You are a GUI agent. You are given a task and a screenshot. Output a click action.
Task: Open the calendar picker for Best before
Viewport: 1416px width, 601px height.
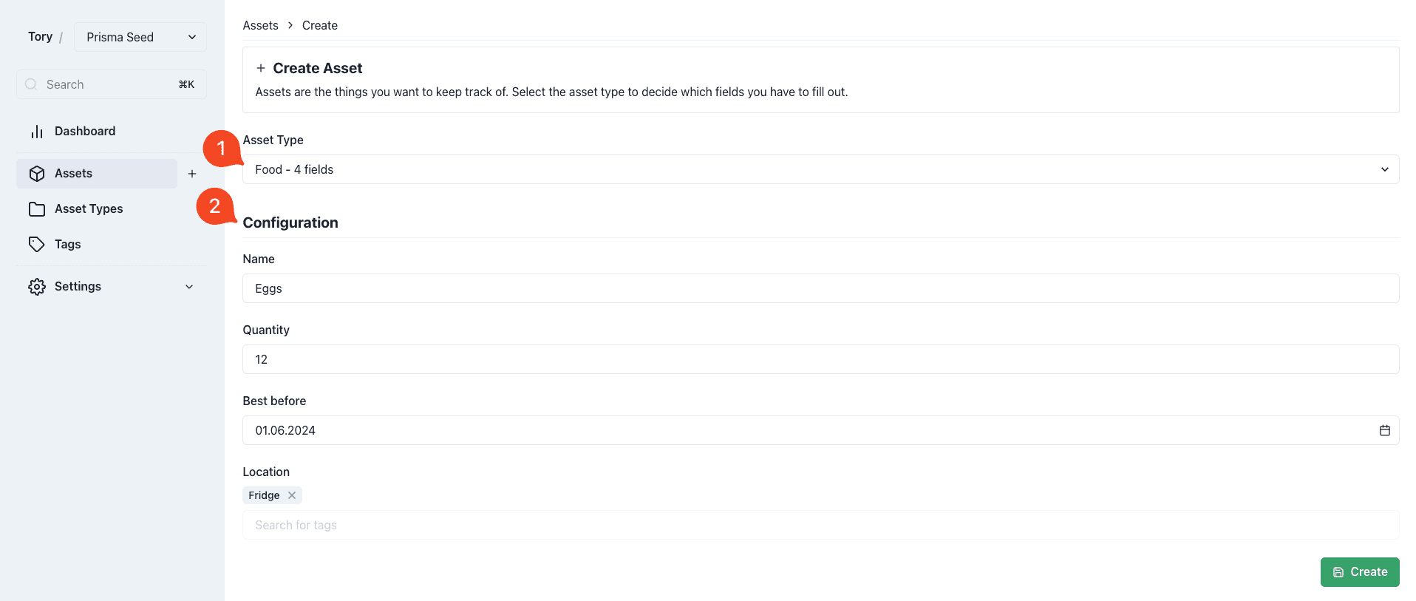1384,430
